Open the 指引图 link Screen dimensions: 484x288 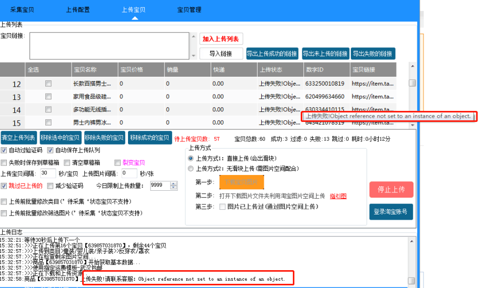[338, 196]
